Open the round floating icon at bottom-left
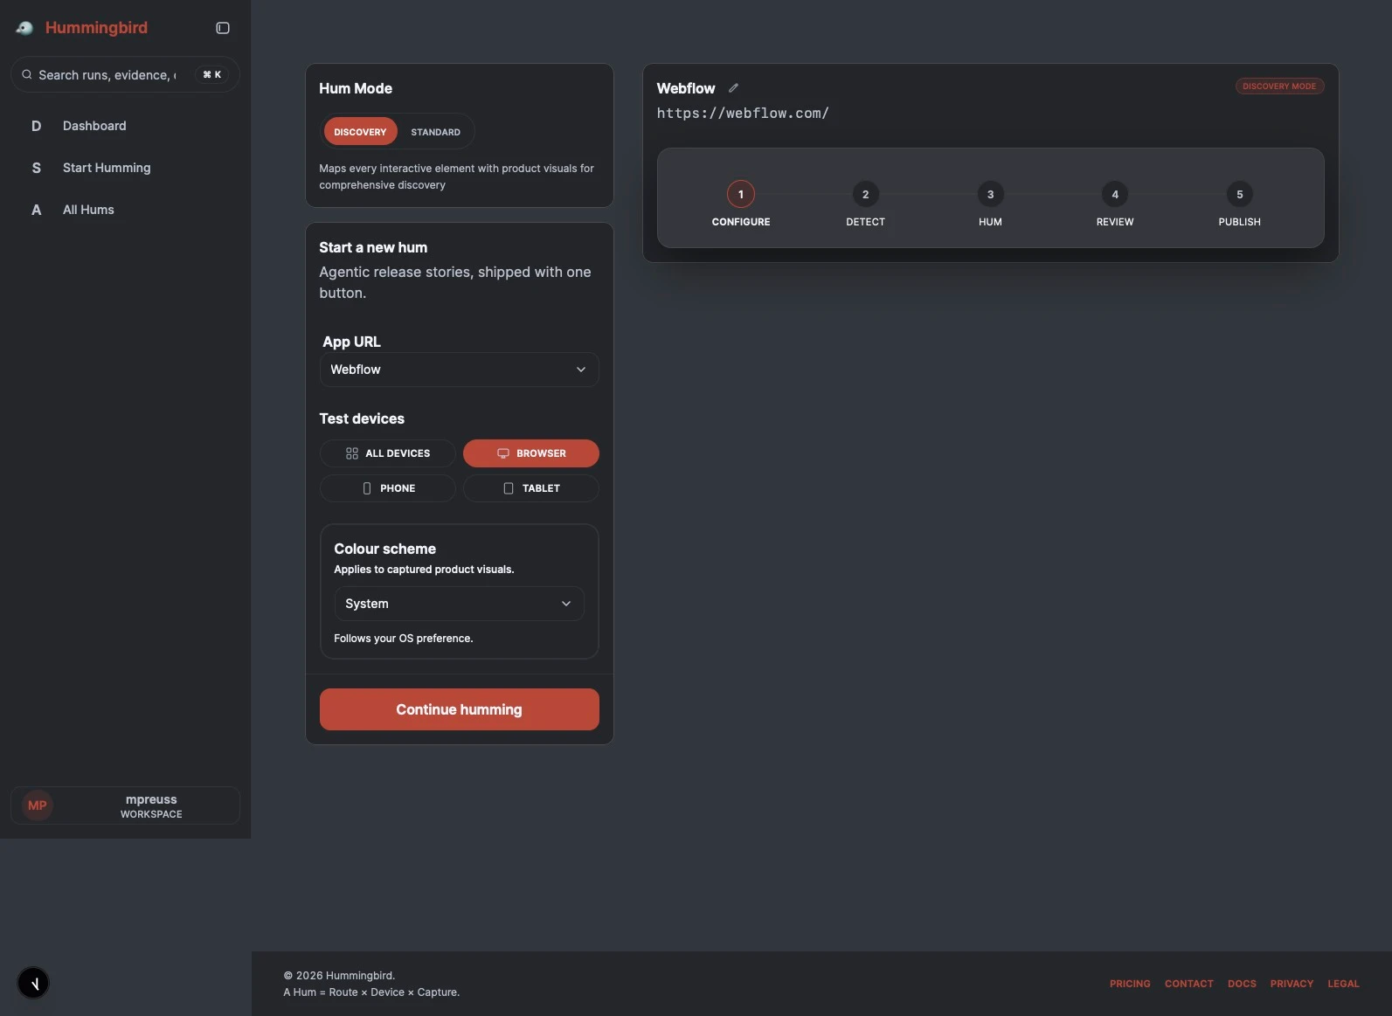Screen dimensions: 1392x1016 pyautogui.click(x=33, y=983)
